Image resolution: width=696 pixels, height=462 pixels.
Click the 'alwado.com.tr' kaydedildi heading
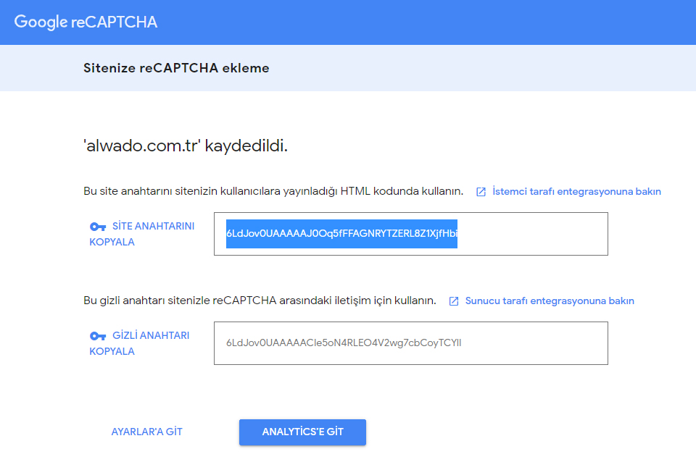coord(186,146)
